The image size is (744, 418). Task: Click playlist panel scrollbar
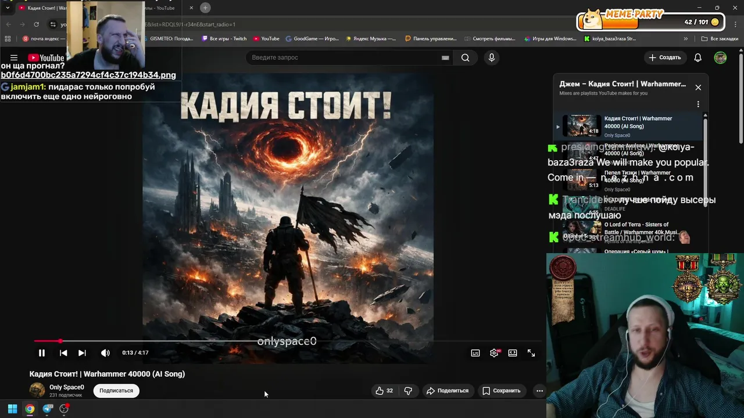click(706, 163)
